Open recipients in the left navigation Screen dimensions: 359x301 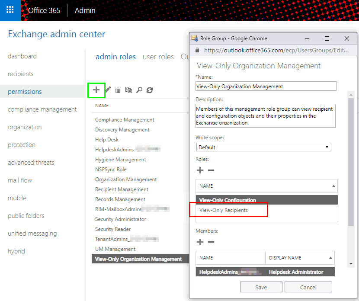click(x=21, y=74)
